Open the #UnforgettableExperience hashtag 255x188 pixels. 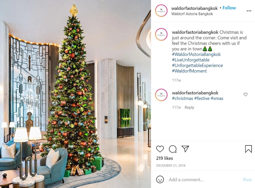[197, 65]
